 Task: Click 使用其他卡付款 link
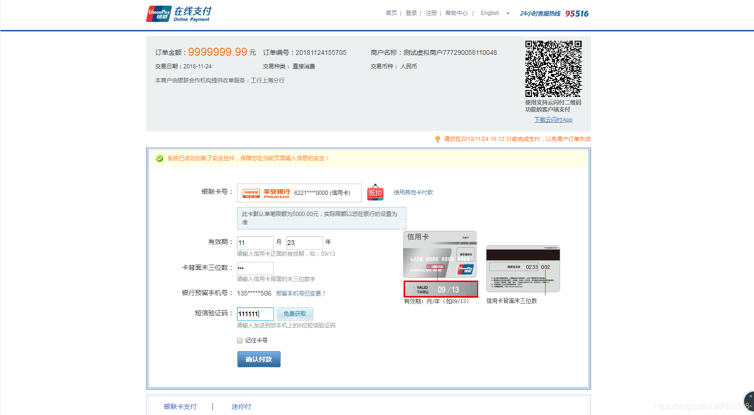(413, 193)
